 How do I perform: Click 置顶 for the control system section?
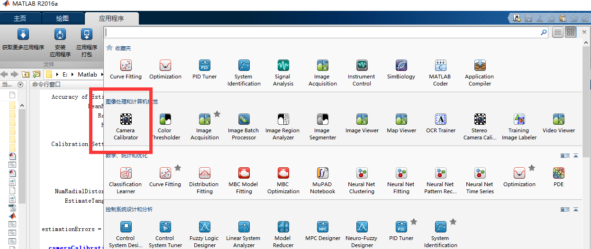565,209
